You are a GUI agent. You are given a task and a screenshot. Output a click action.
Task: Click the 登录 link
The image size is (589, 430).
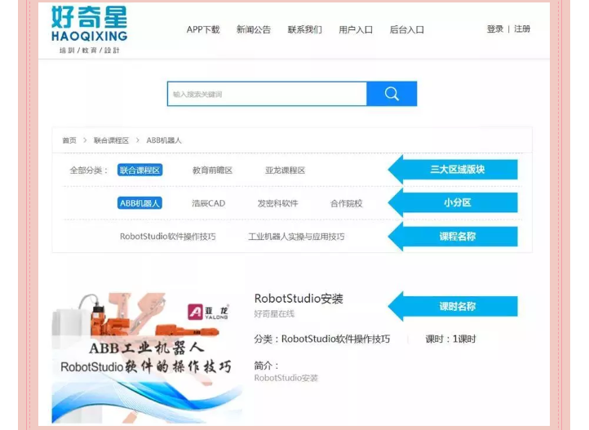pos(495,29)
